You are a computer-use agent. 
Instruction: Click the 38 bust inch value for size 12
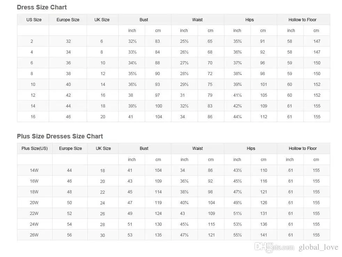(x=131, y=95)
